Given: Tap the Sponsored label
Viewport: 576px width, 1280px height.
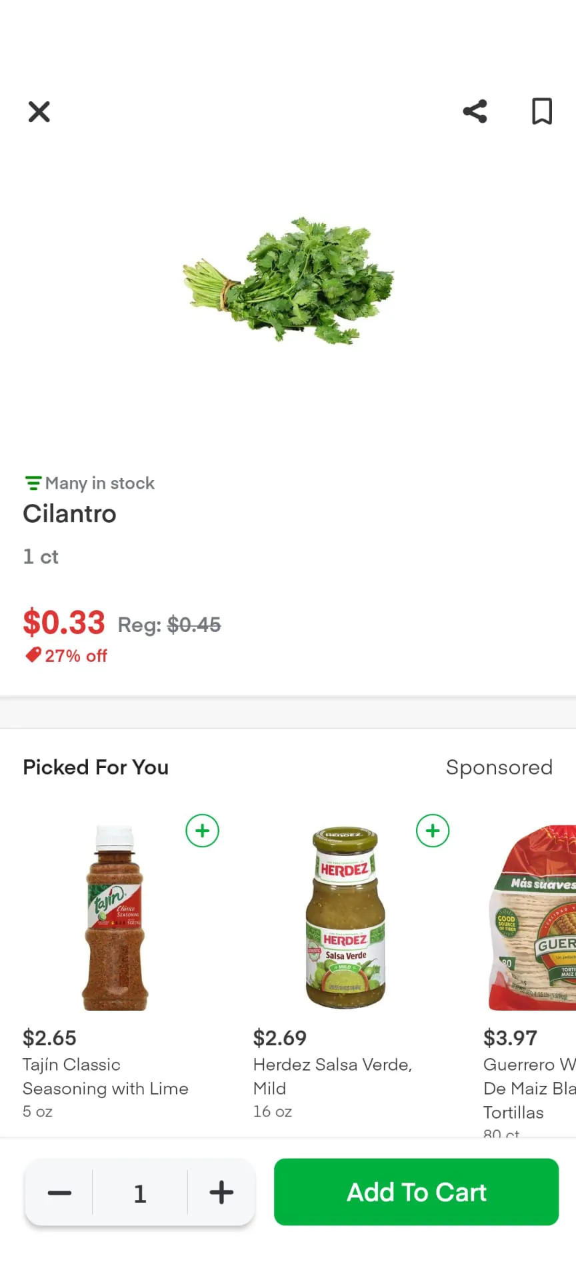Looking at the screenshot, I should [499, 767].
